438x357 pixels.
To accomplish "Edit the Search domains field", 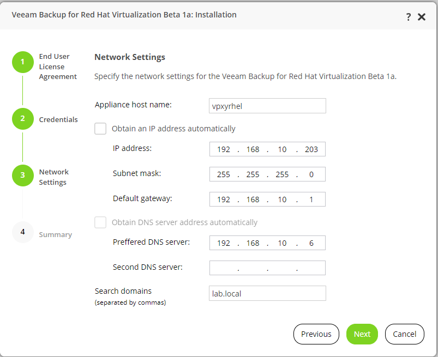I will pyautogui.click(x=267, y=293).
